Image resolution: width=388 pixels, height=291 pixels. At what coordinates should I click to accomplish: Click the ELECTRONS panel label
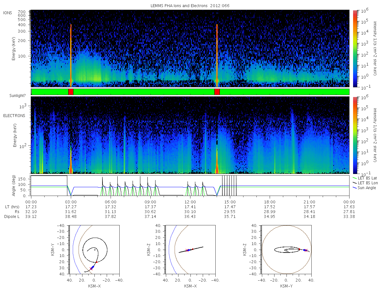click(14, 115)
